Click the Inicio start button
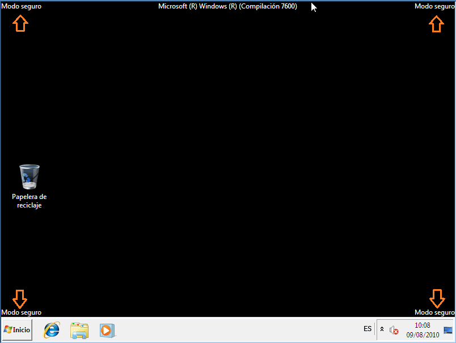The width and height of the screenshot is (456, 343). (x=17, y=329)
